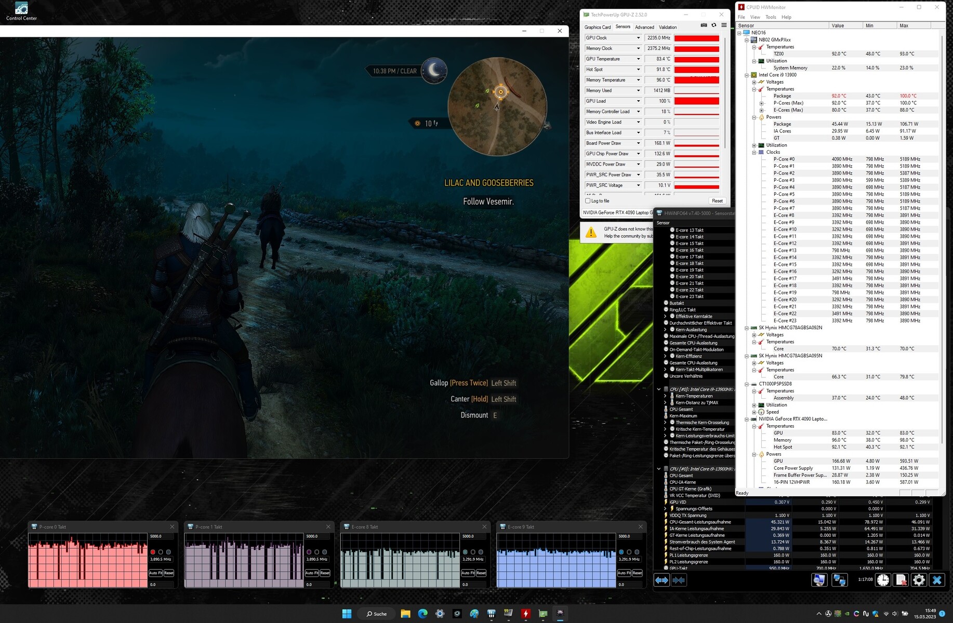This screenshot has width=953, height=623.
Task: Select the red color dot in P-core 0 graph
Action: tap(153, 552)
